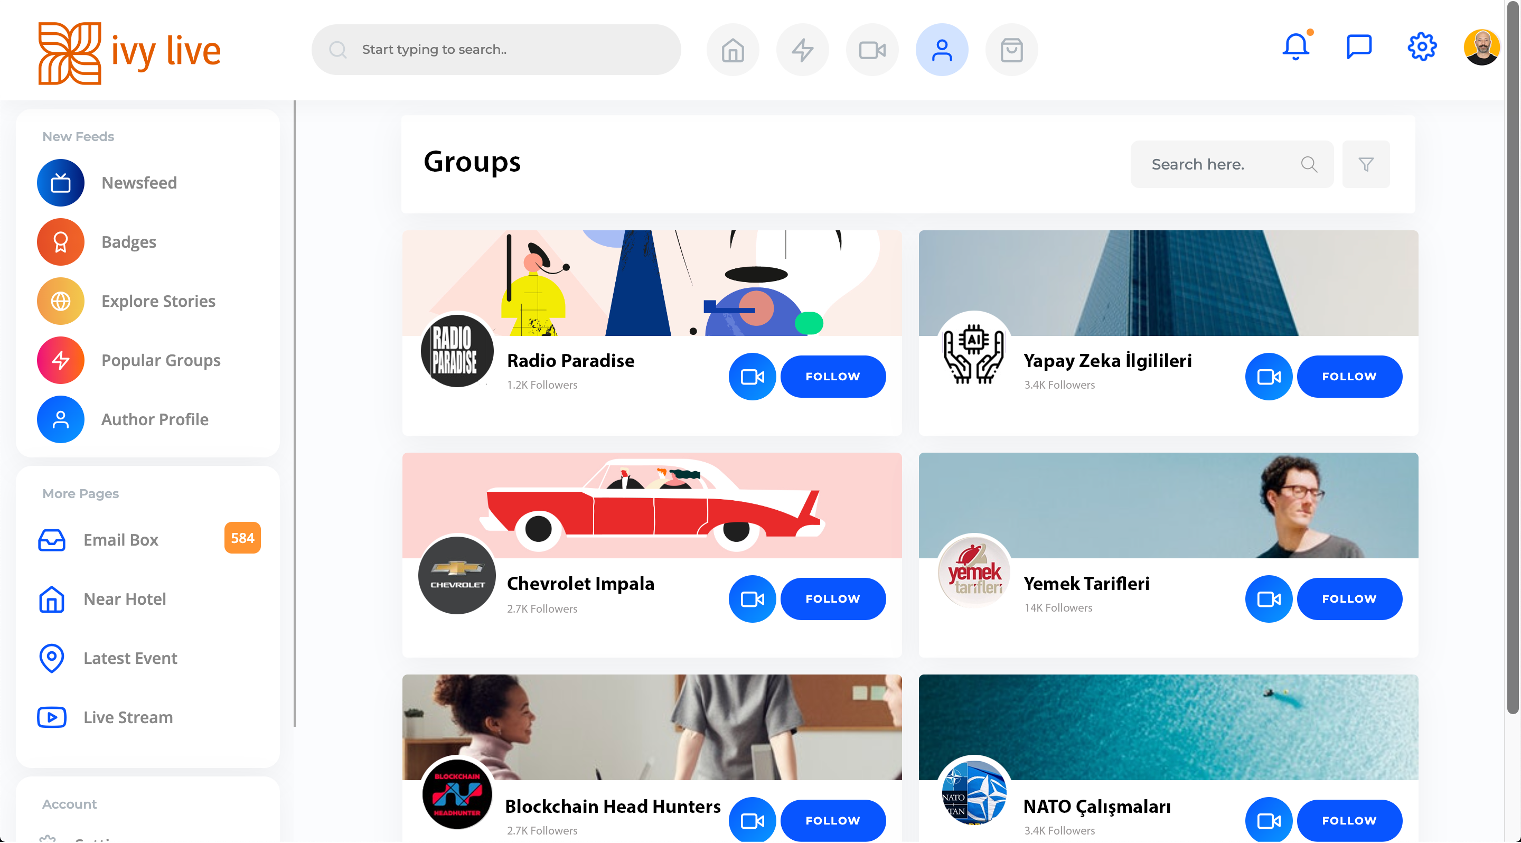Open Near Hotel page
Viewport: 1521px width, 843px height.
pyautogui.click(x=125, y=598)
